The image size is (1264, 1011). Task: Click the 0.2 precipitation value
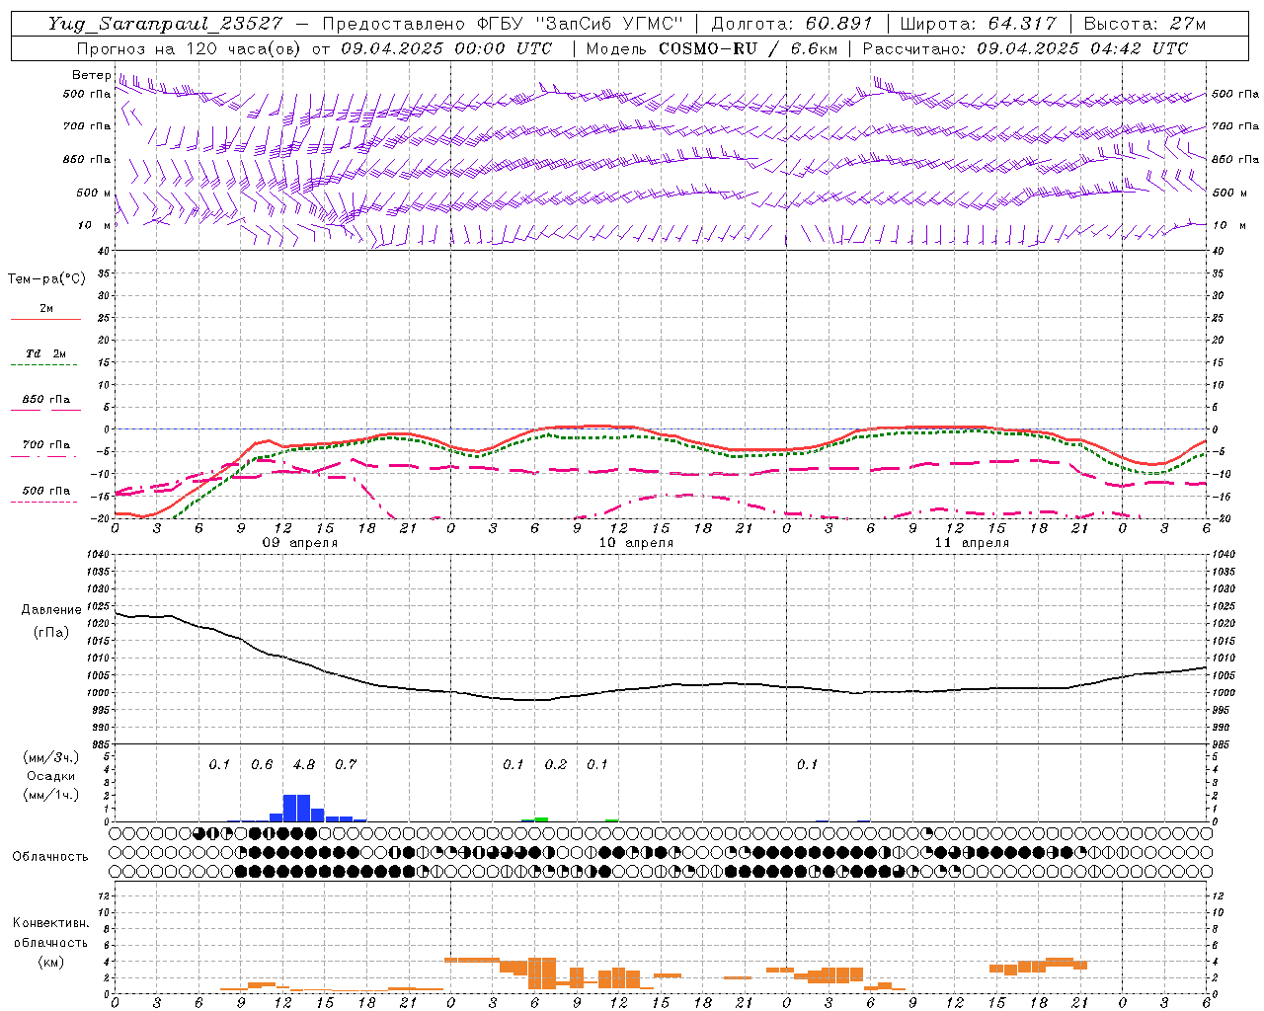(x=556, y=765)
